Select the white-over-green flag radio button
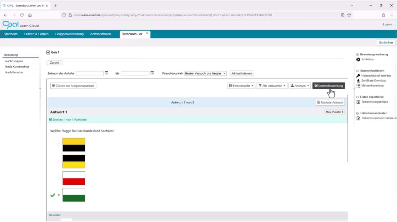The height and width of the screenshot is (222, 397). tap(59, 195)
